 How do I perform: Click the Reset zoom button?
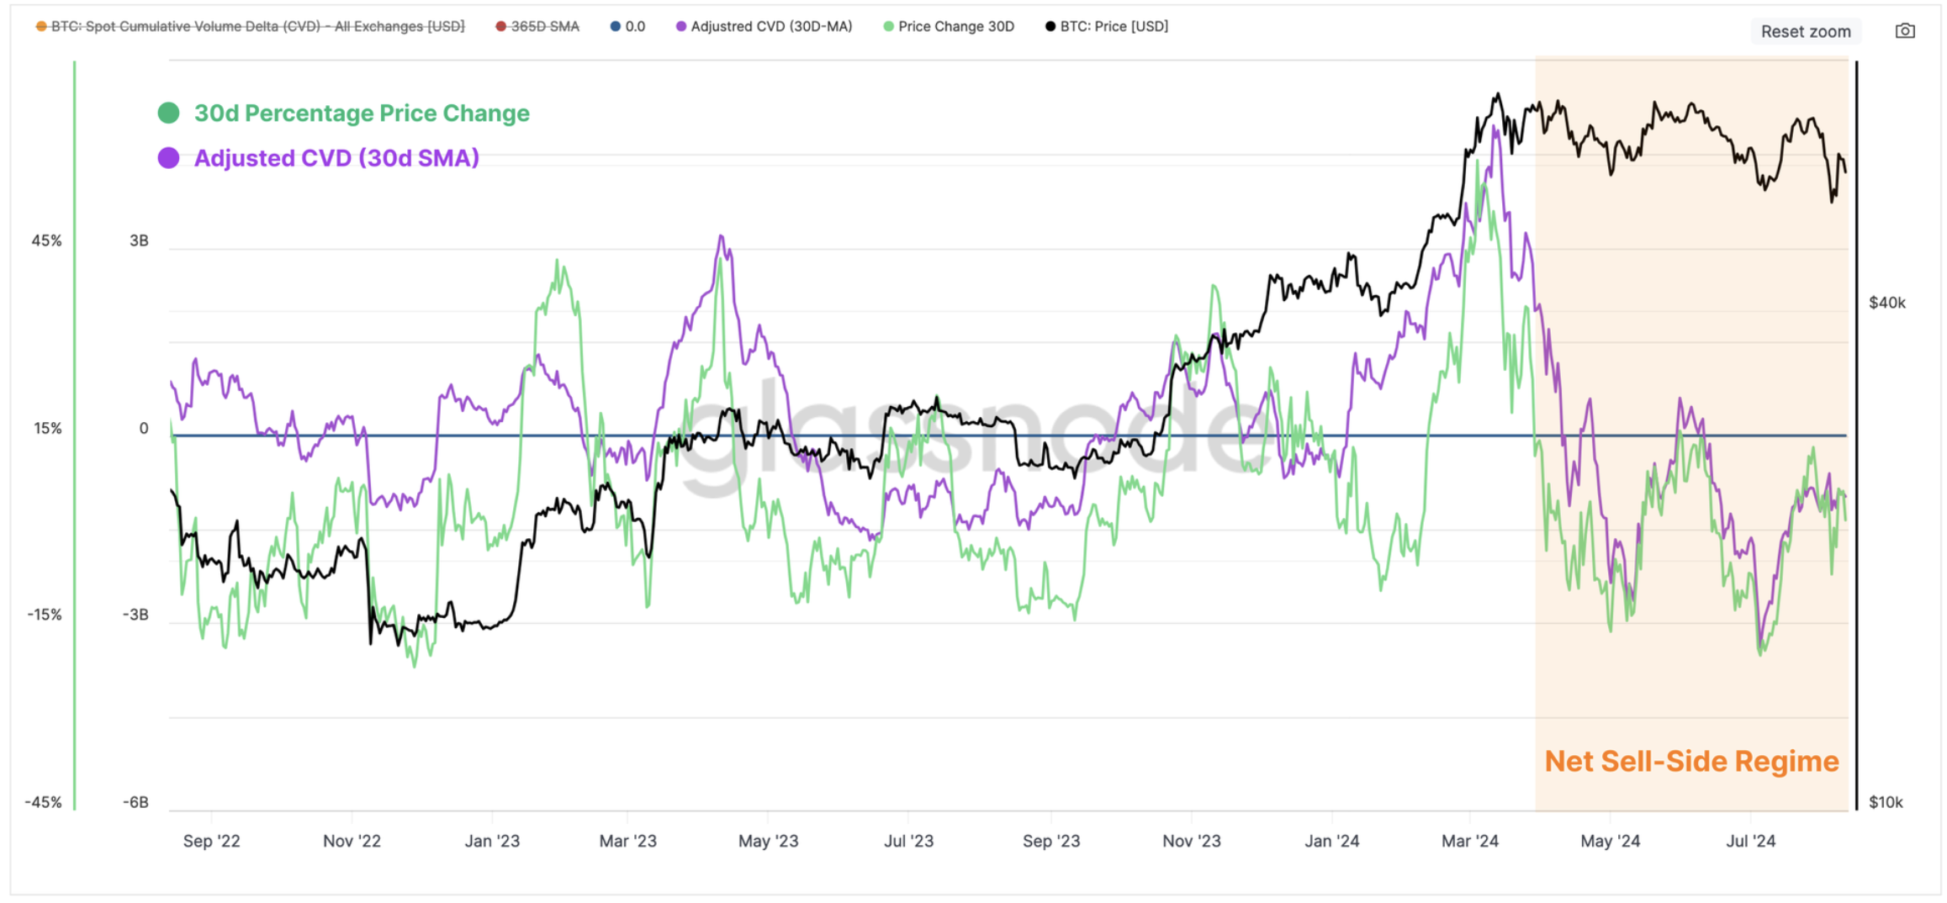coord(1806,31)
